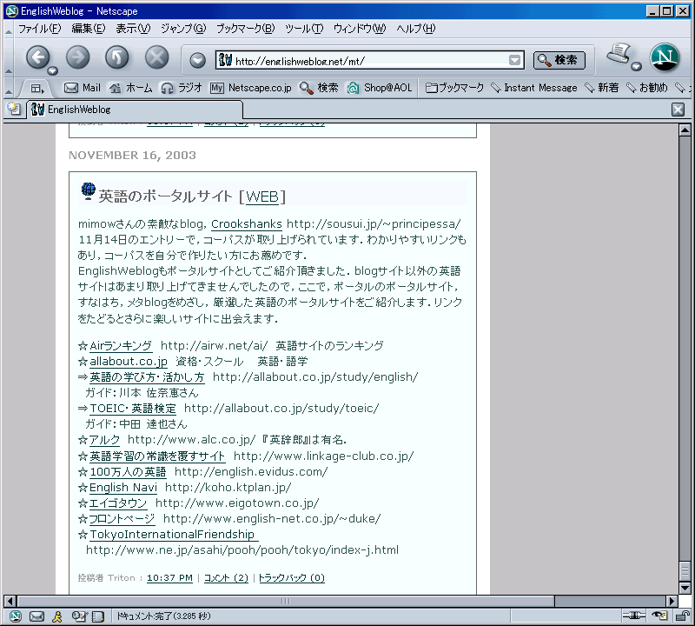695x626 pixels.
Task: Click the horizontal scrollbar left arrow
Action: [10, 601]
